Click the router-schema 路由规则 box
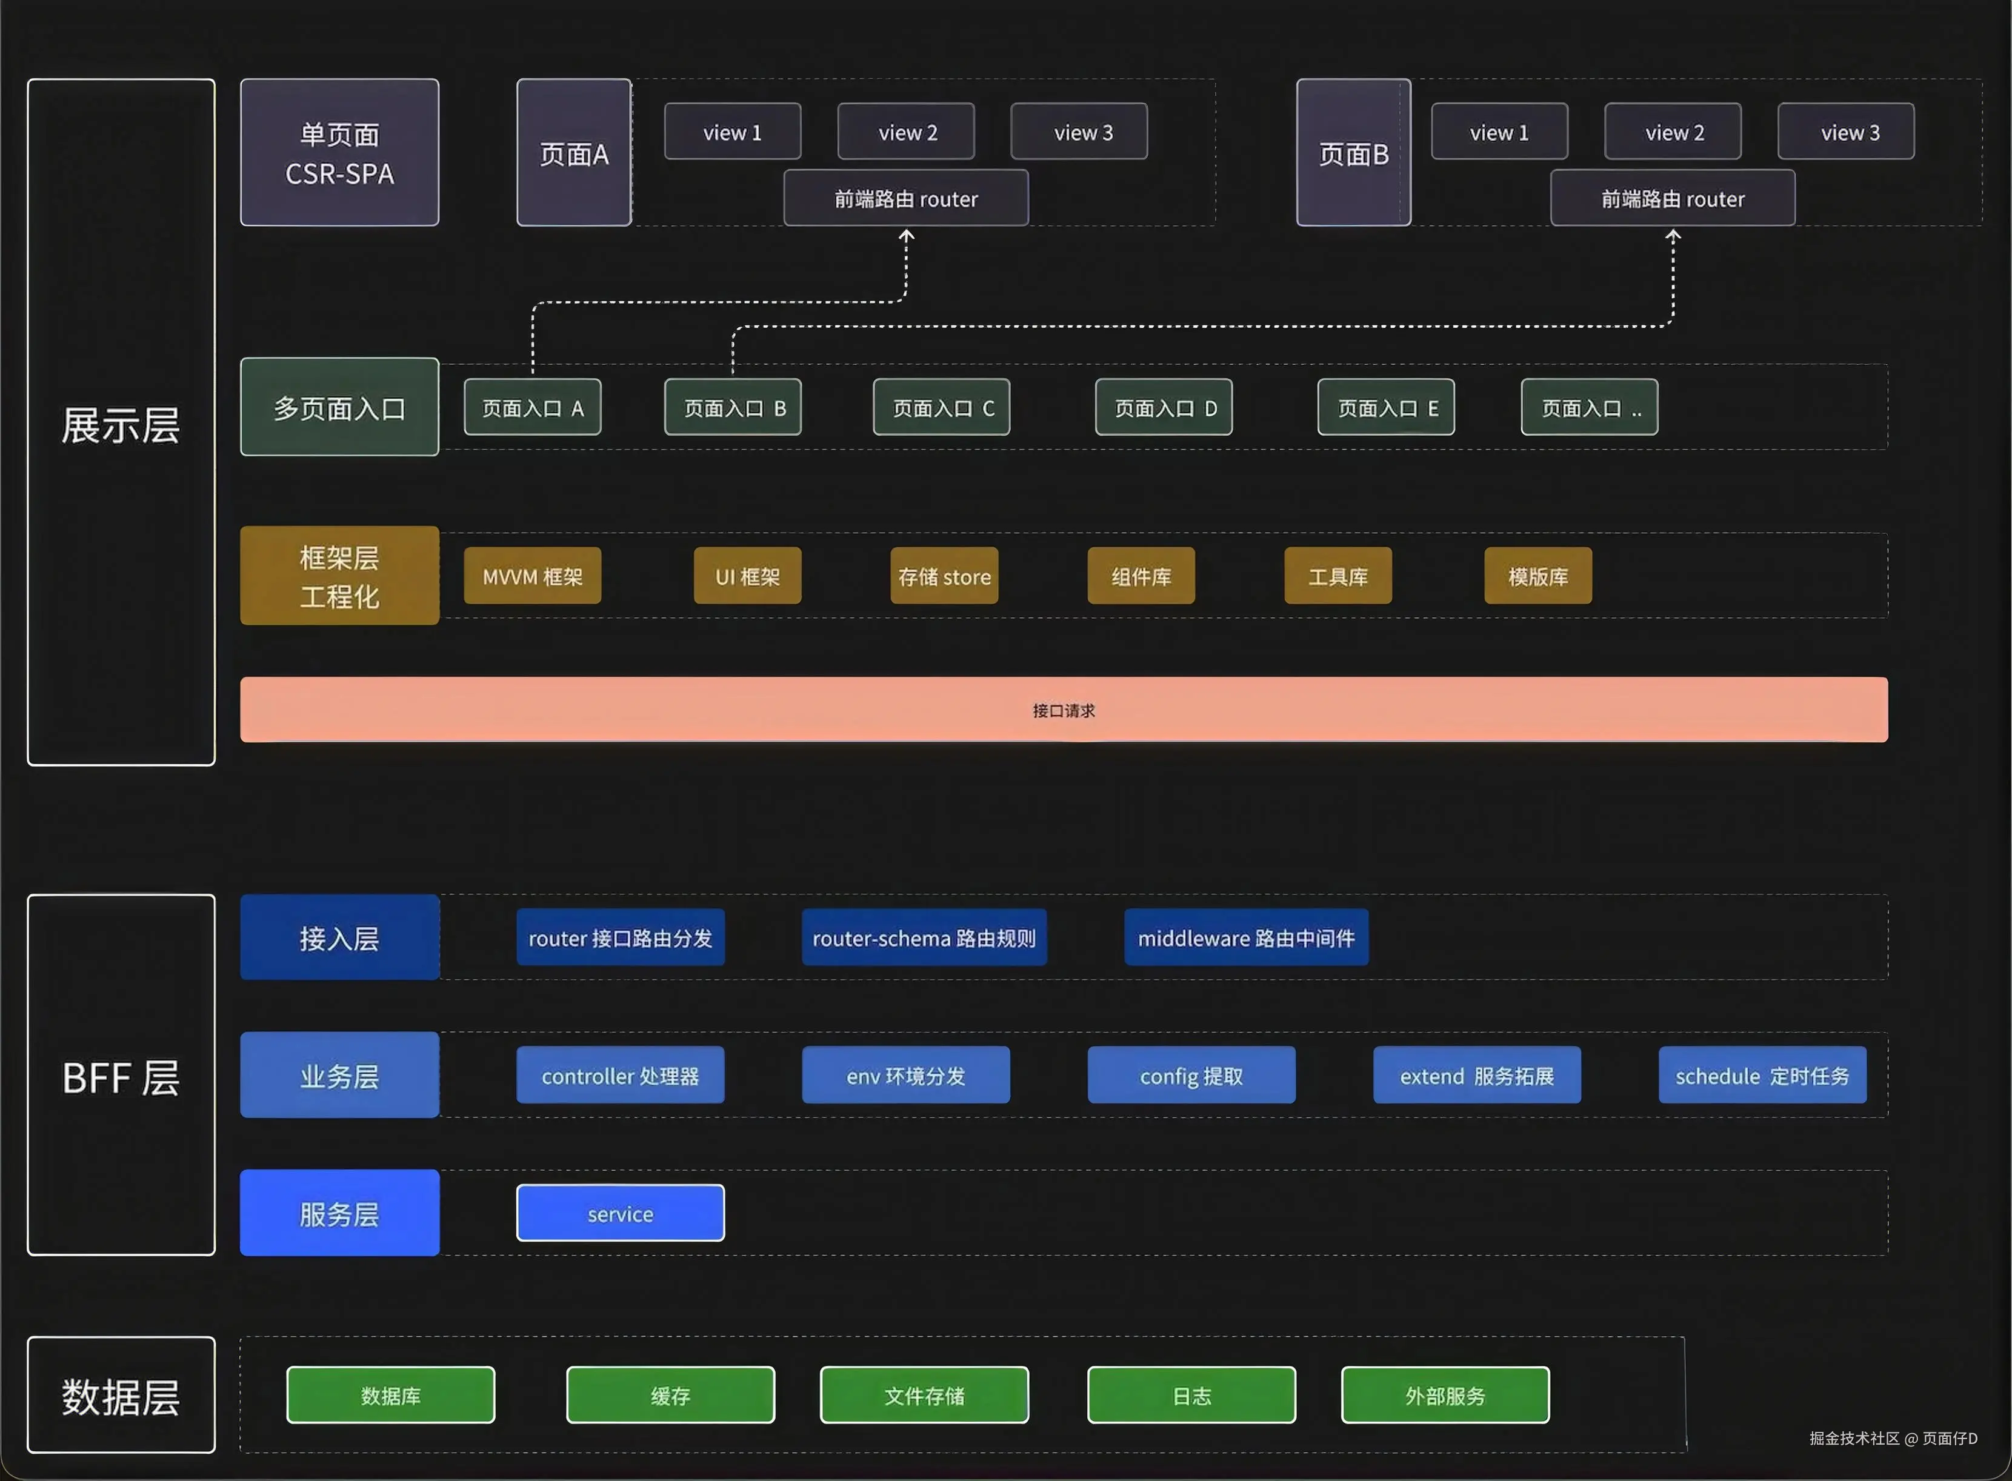The height and width of the screenshot is (1481, 2012). tap(924, 937)
